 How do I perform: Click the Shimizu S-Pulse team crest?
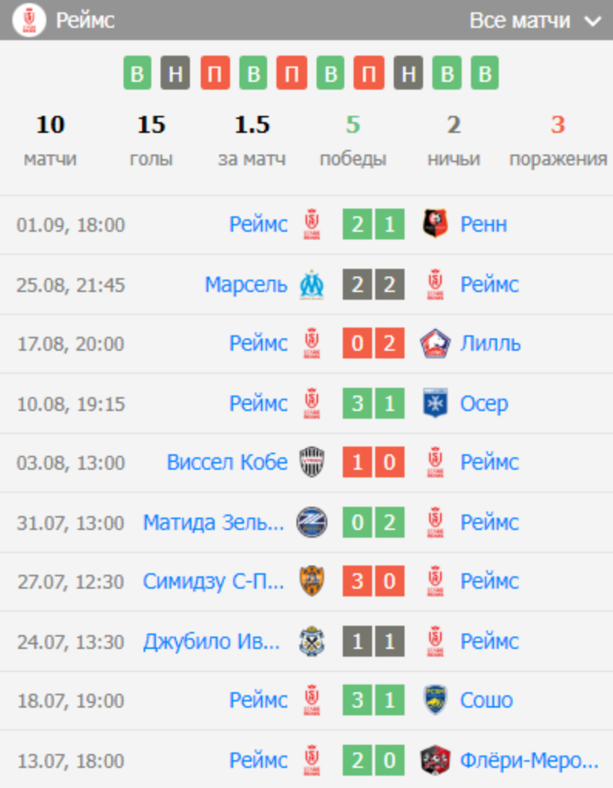pos(312,581)
